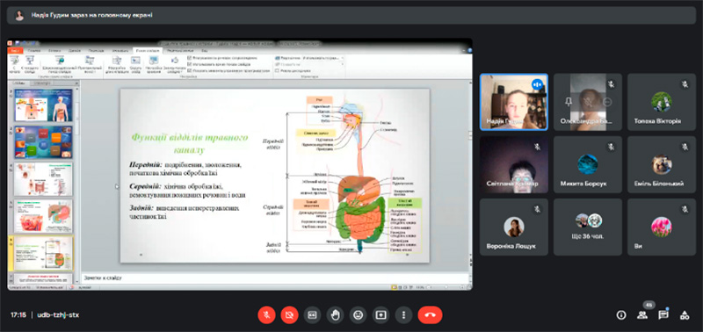Open the chat messages panel
703x332 pixels.
click(663, 315)
